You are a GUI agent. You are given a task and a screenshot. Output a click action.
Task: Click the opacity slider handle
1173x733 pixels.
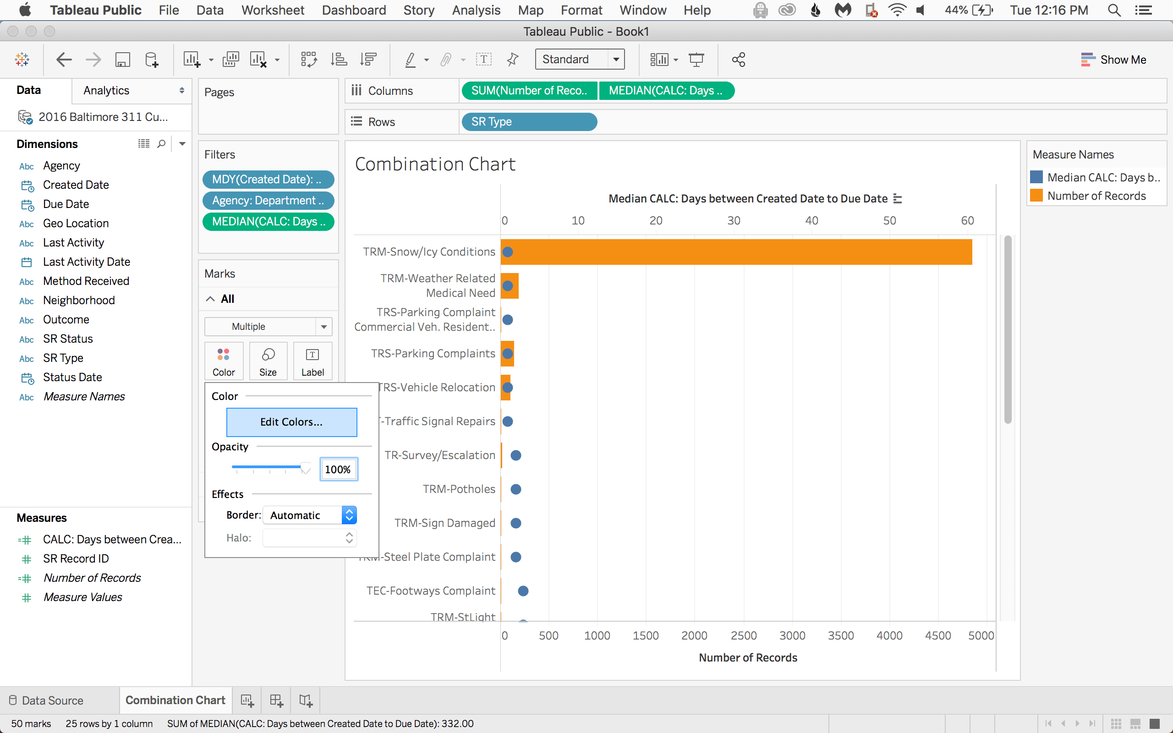coord(305,467)
